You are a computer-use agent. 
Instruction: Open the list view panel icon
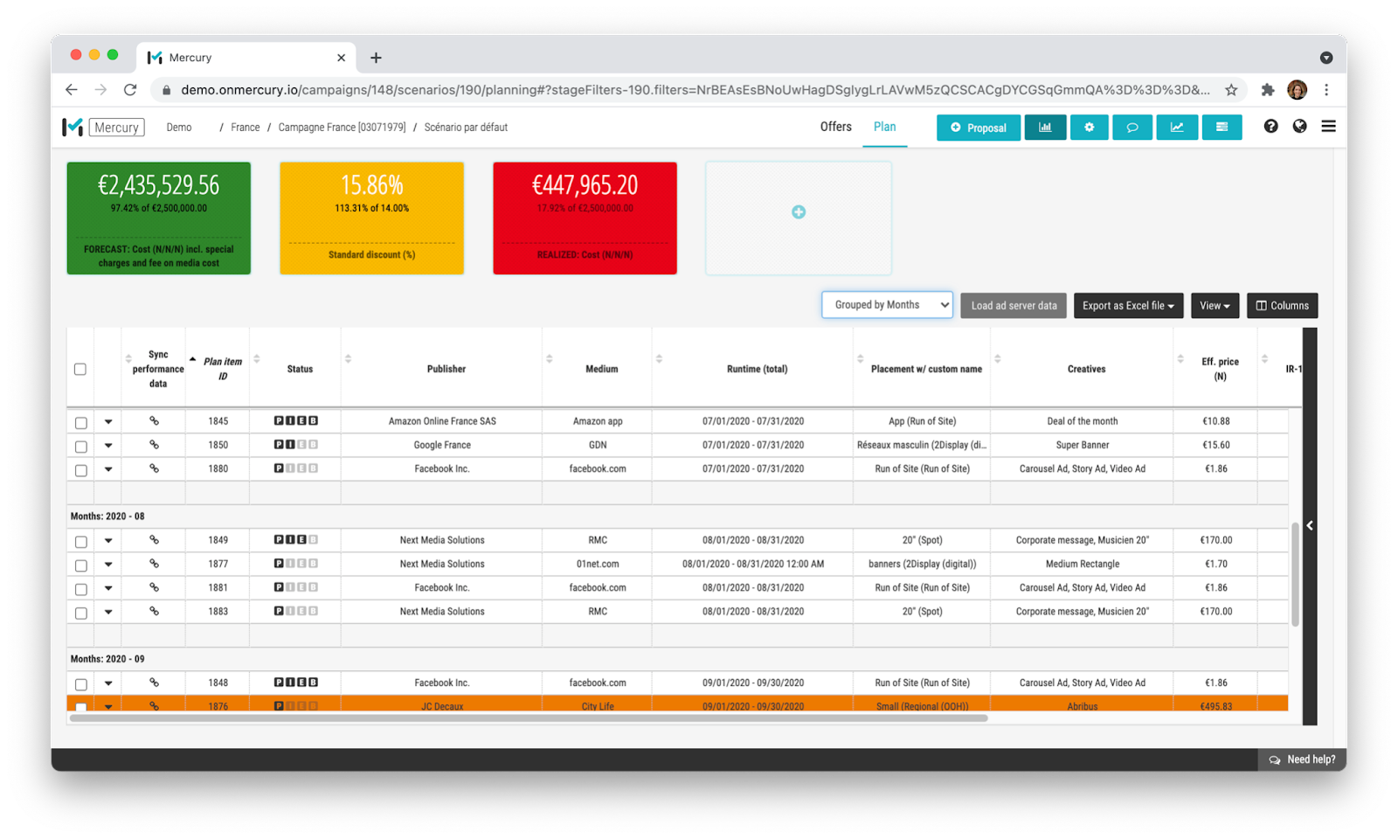pyautogui.click(x=1222, y=127)
